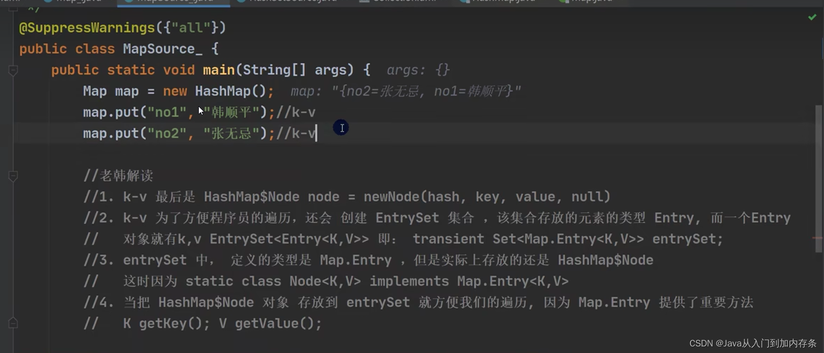Click the "no2" string key
Image resolution: width=824 pixels, height=353 pixels.
tap(167, 133)
